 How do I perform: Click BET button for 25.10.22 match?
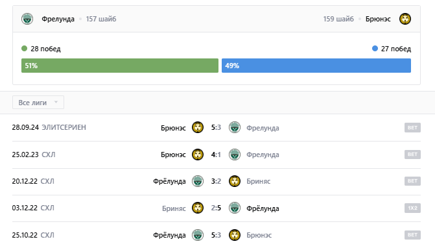point(412,235)
